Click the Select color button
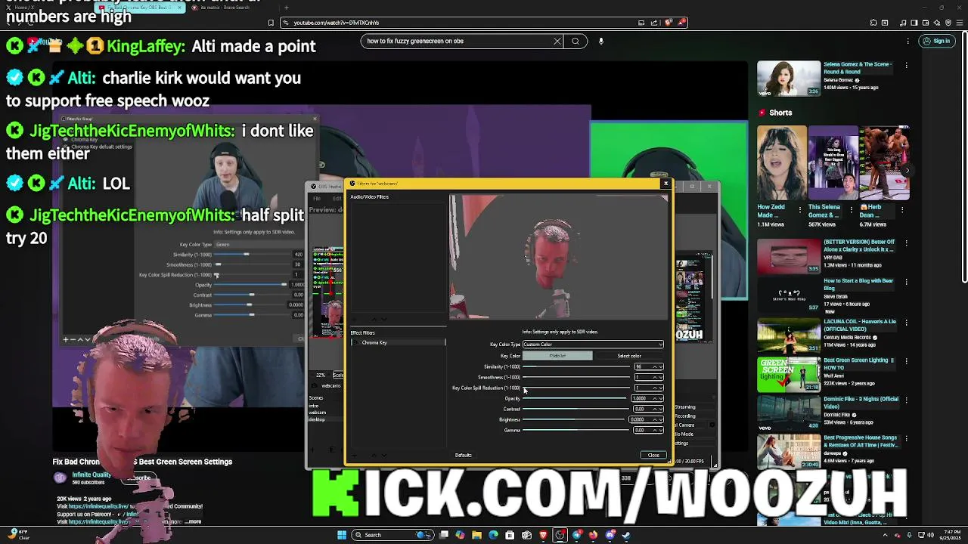968x544 pixels. tap(628, 356)
